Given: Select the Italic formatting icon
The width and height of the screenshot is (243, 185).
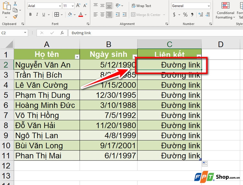Looking at the screenshot, I should click(37, 15).
